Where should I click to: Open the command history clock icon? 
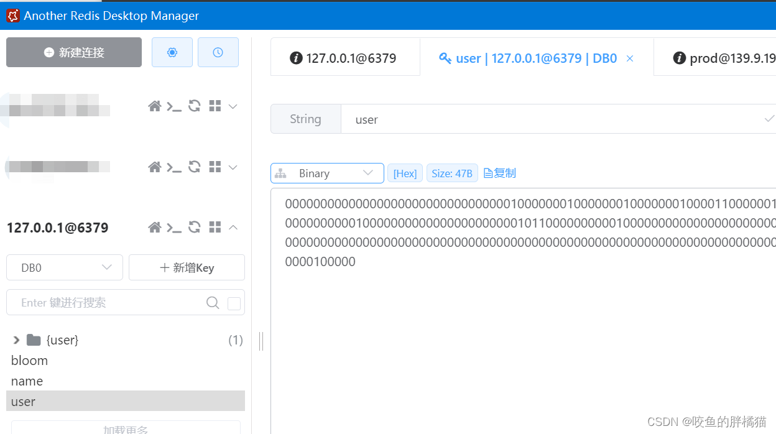[218, 52]
